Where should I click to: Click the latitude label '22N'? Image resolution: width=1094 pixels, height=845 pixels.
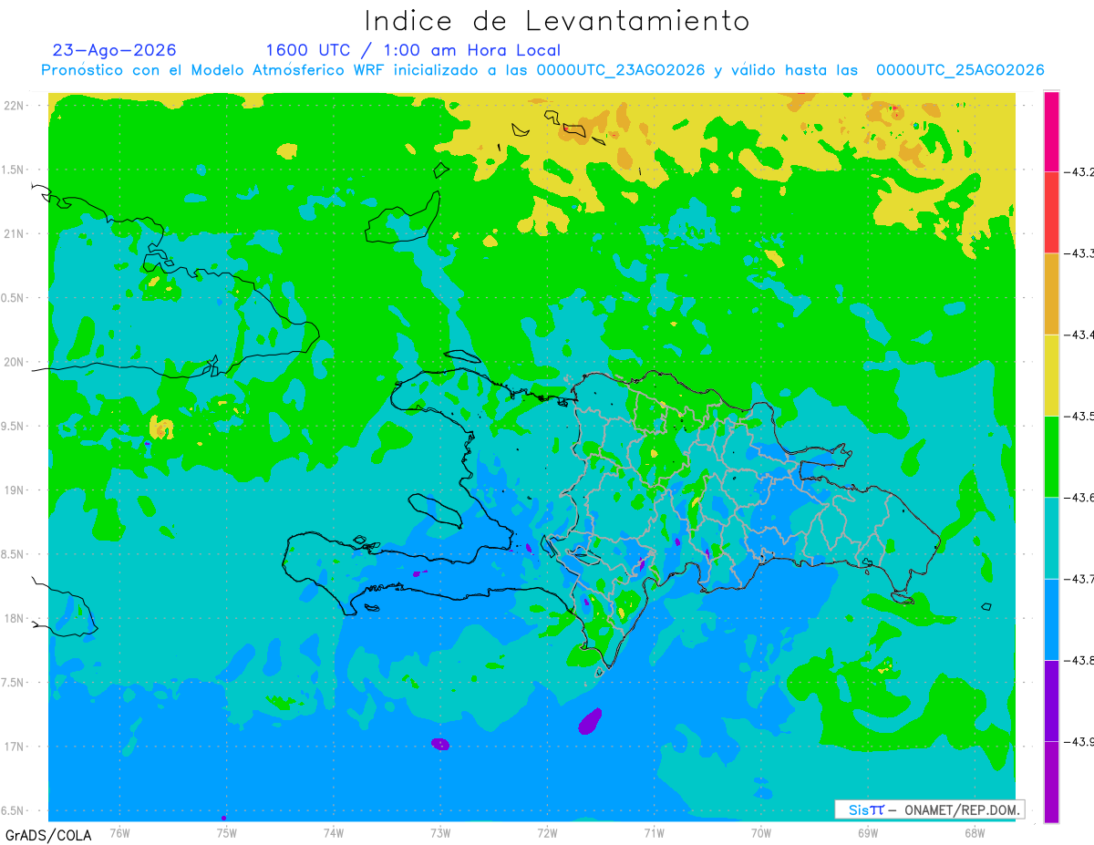[x=15, y=106]
